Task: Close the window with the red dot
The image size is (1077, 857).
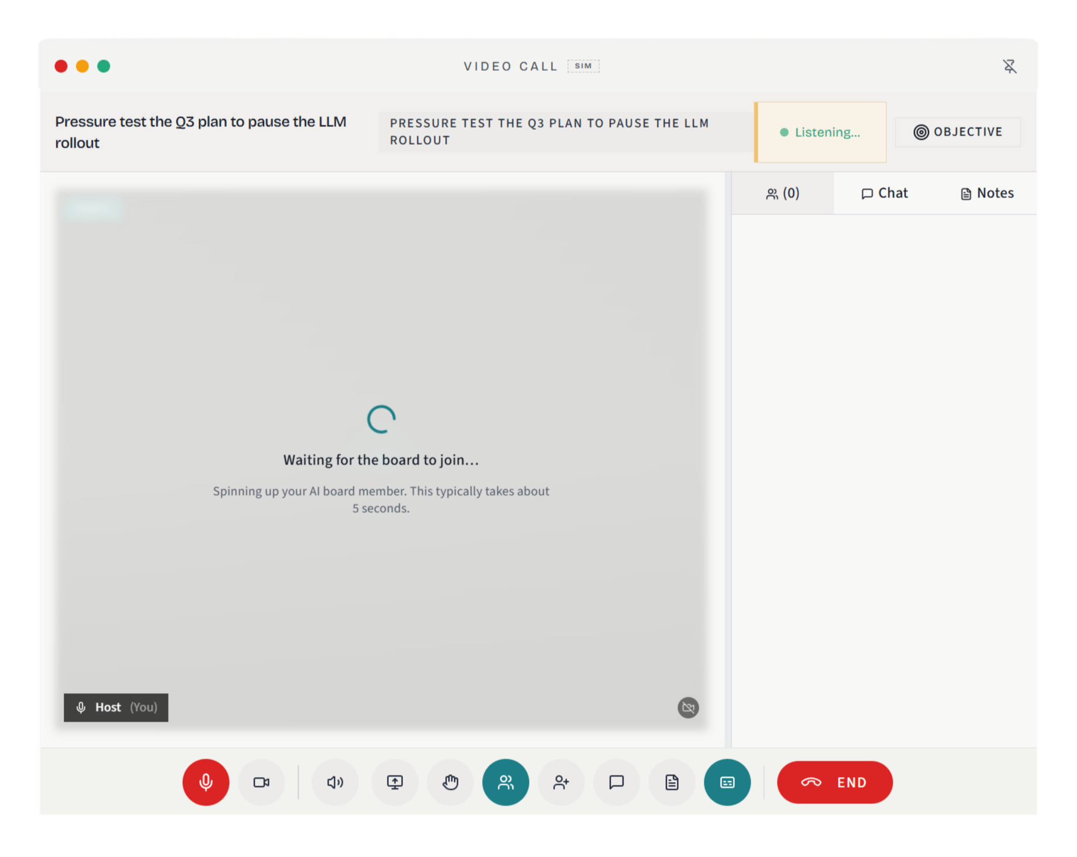Action: (61, 66)
